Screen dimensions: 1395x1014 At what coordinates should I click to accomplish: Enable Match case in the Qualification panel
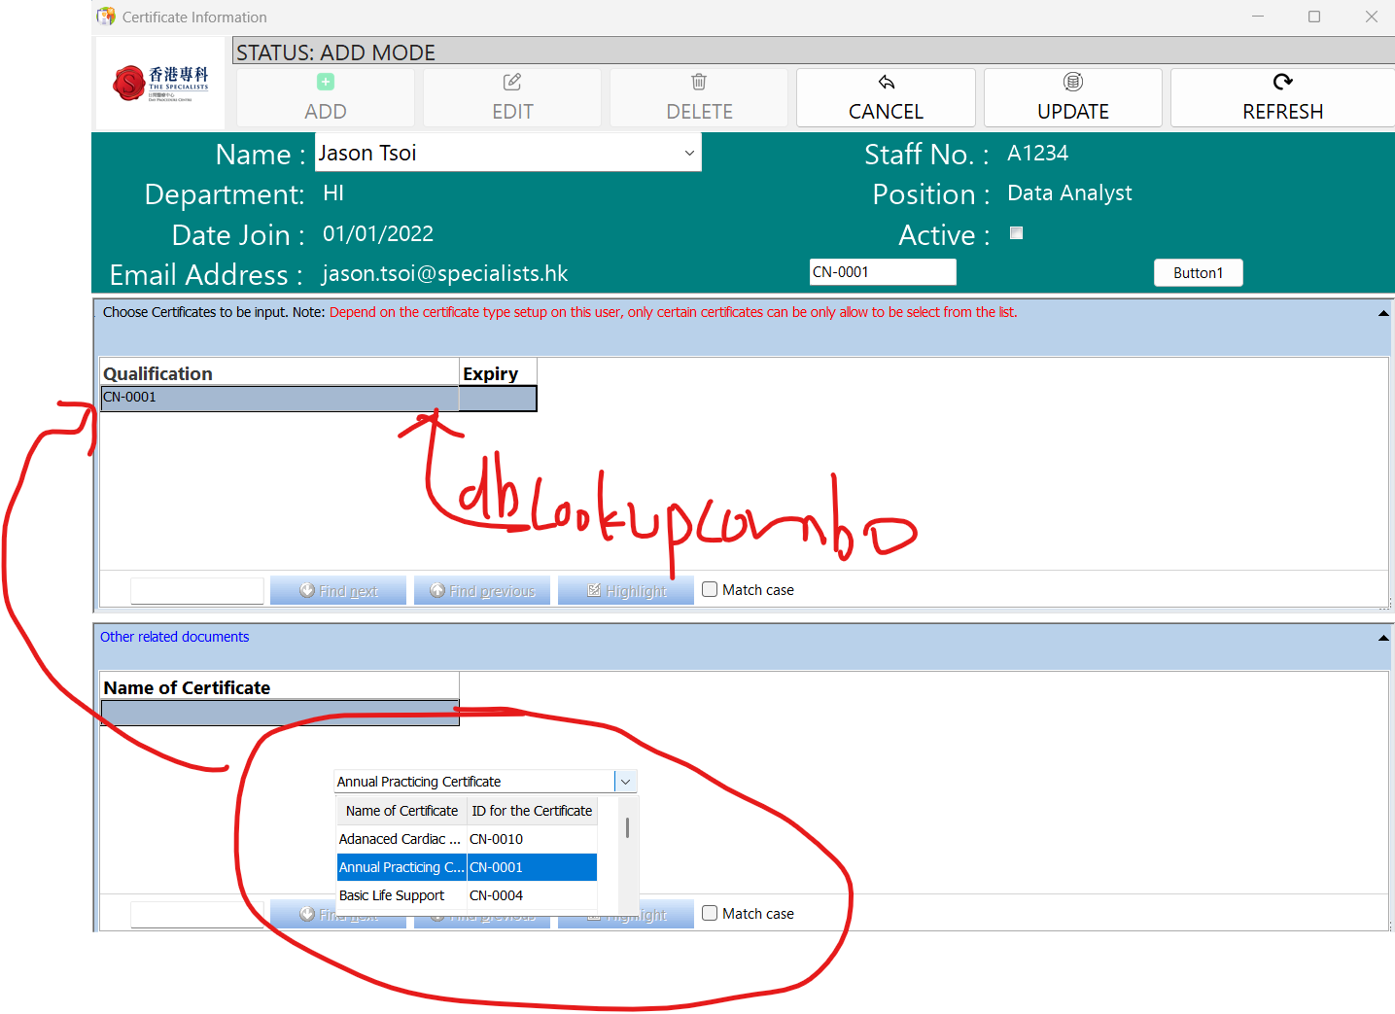[710, 589]
